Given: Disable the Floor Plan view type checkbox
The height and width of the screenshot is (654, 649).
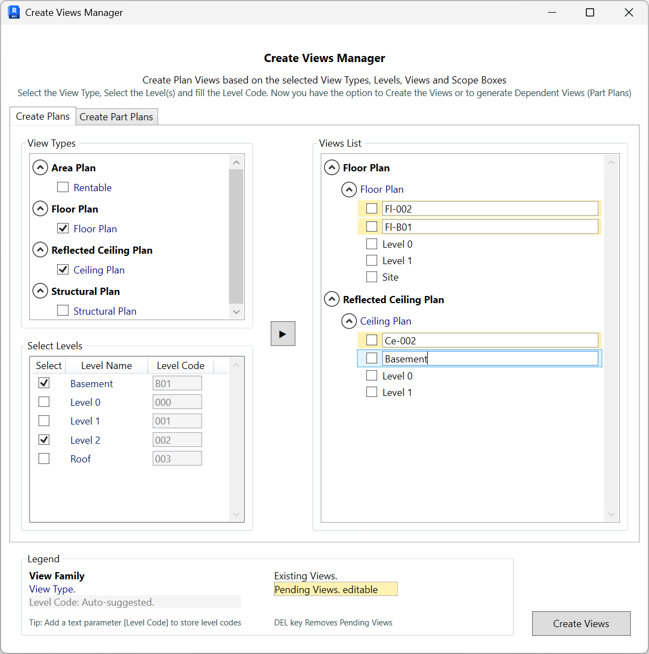Looking at the screenshot, I should [x=63, y=228].
